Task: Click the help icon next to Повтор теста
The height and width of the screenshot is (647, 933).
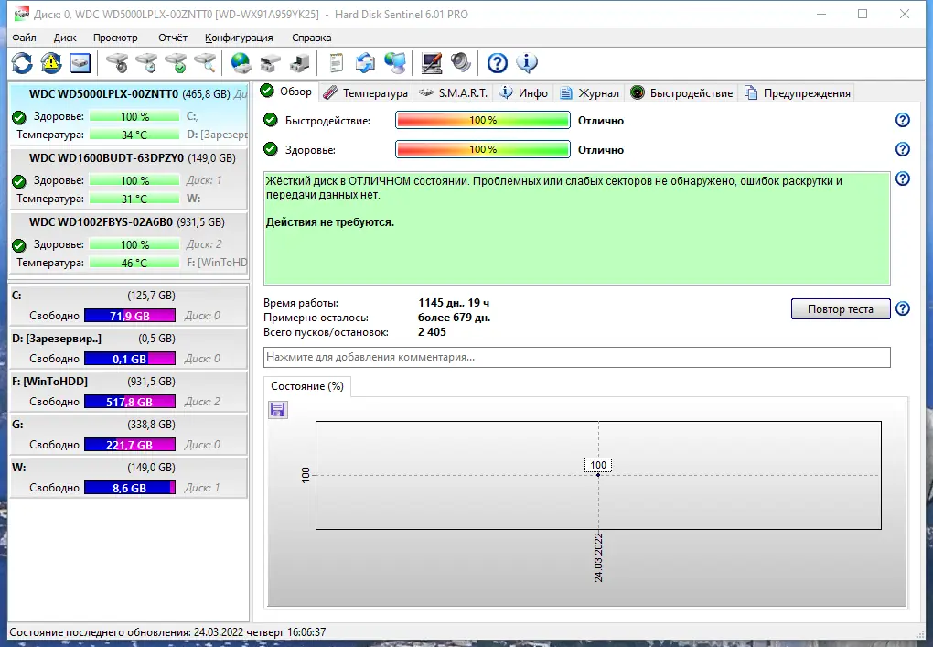Action: point(903,308)
